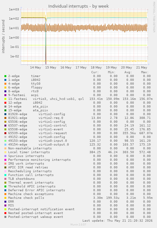
Task: Click the green 2-edge timer legend swatch
Action: click(x=5, y=76)
